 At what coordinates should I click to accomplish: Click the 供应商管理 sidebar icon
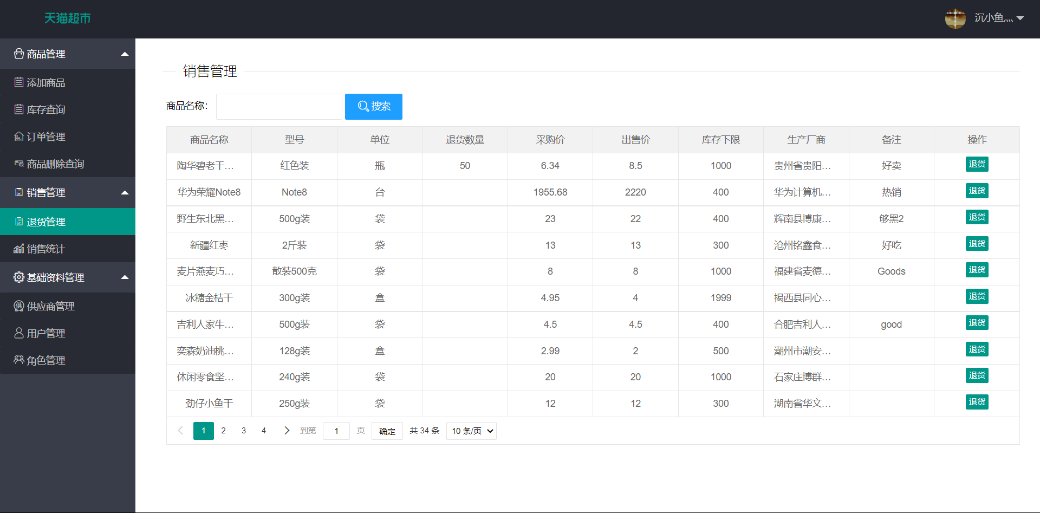[x=19, y=306]
